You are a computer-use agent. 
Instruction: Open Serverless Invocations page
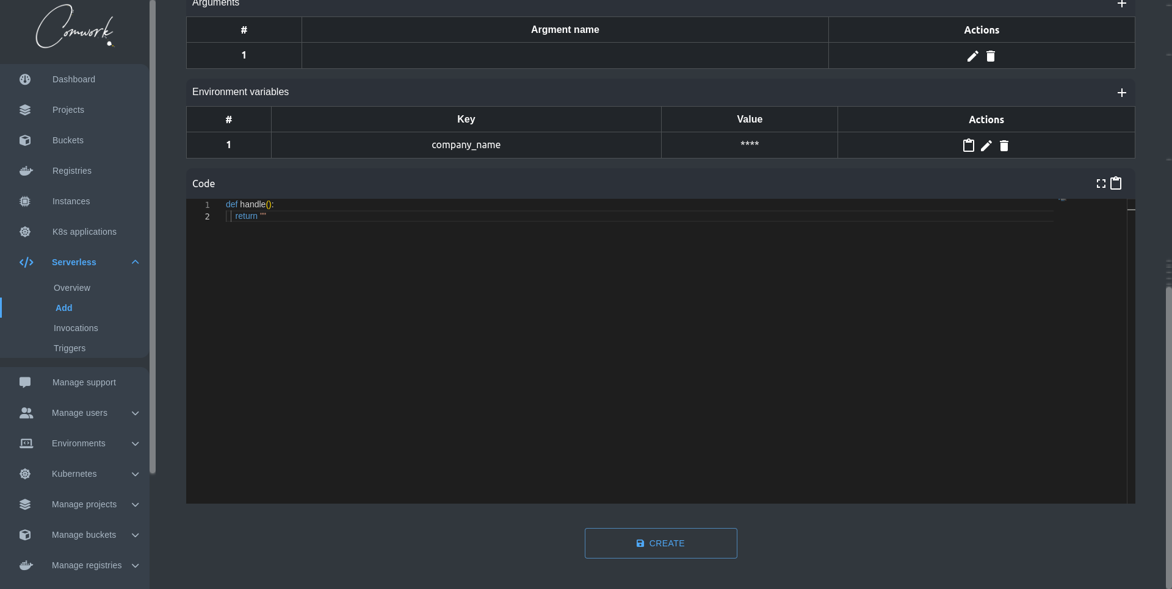(76, 328)
